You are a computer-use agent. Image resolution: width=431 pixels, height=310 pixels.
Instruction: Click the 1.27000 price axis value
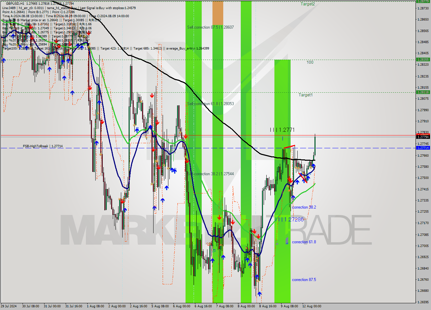(423, 246)
